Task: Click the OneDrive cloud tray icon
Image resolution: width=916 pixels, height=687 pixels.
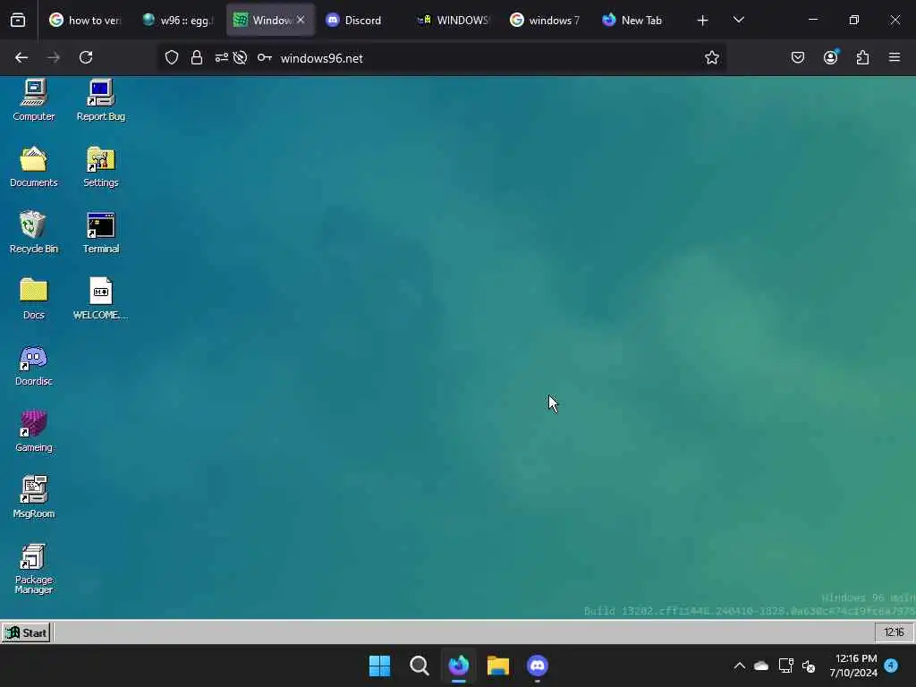Action: coord(761,666)
